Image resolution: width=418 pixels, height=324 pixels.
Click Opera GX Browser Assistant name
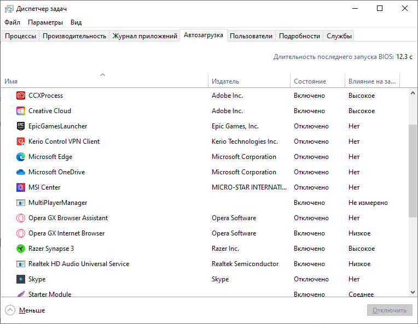68,218
